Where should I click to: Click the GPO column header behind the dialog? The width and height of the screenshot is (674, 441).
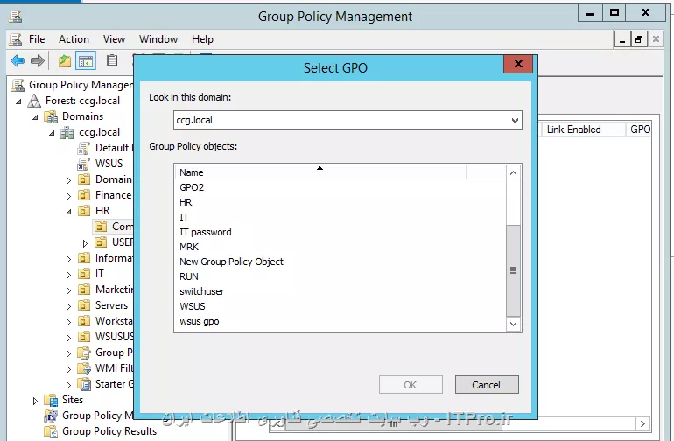[640, 129]
